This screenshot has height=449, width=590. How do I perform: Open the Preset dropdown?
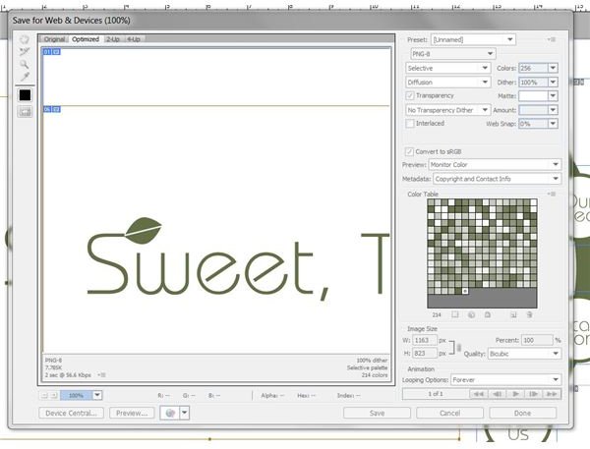(x=473, y=39)
